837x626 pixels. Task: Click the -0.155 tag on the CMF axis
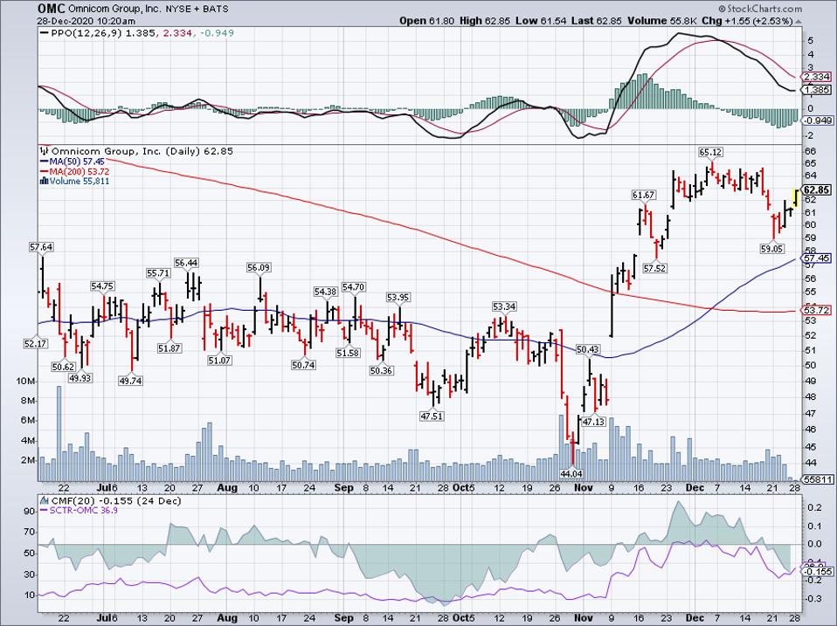pos(820,571)
